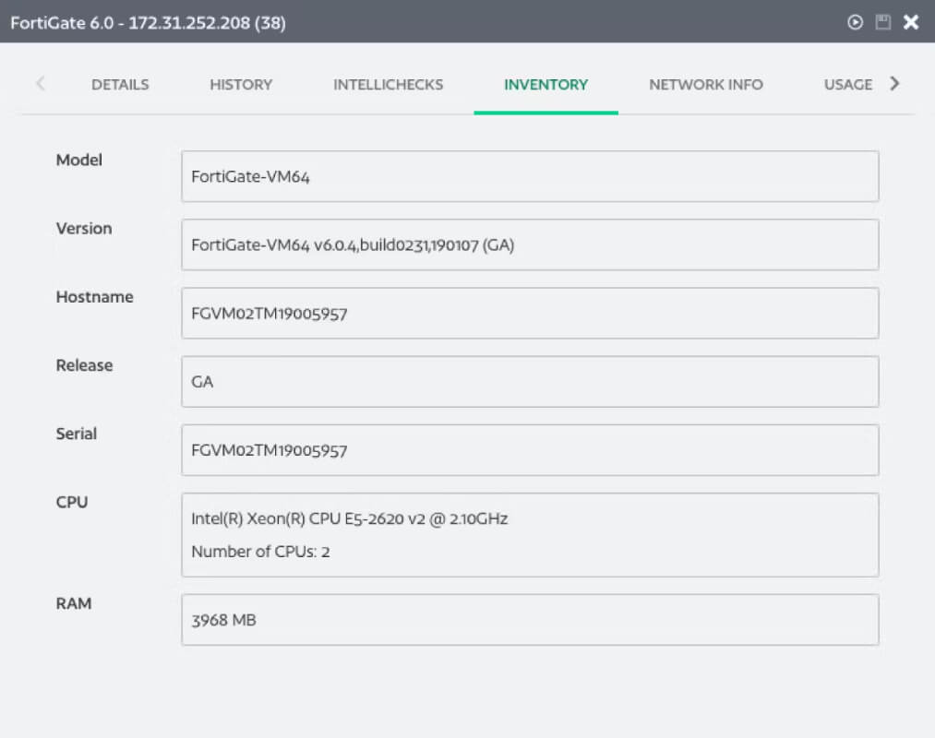Select the Inventory tab

(545, 85)
